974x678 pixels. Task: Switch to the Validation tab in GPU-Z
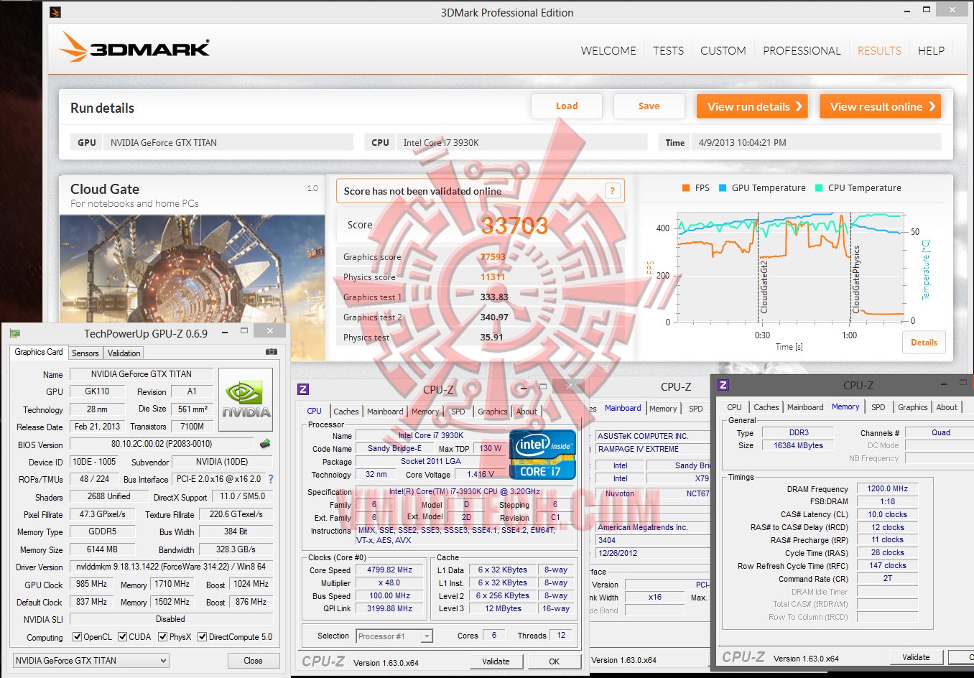[124, 353]
